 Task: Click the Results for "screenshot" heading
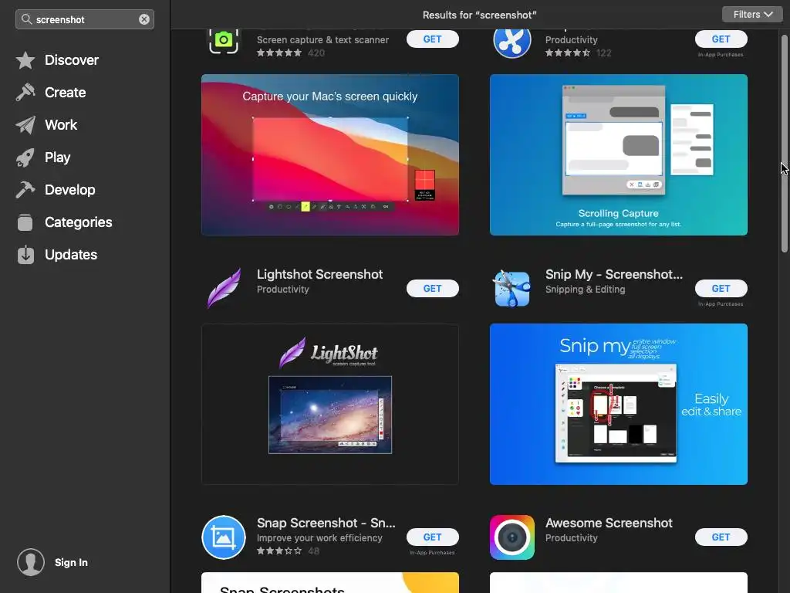click(479, 15)
